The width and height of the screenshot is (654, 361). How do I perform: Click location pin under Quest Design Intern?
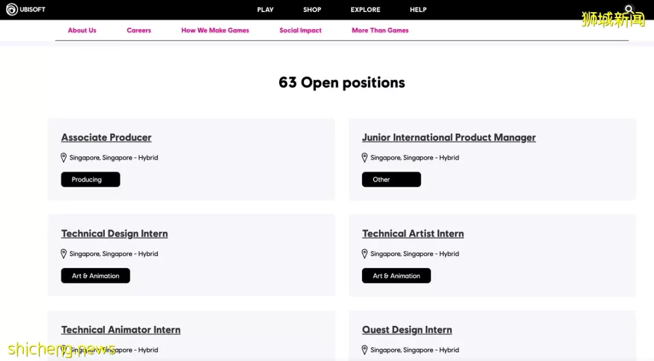(365, 350)
